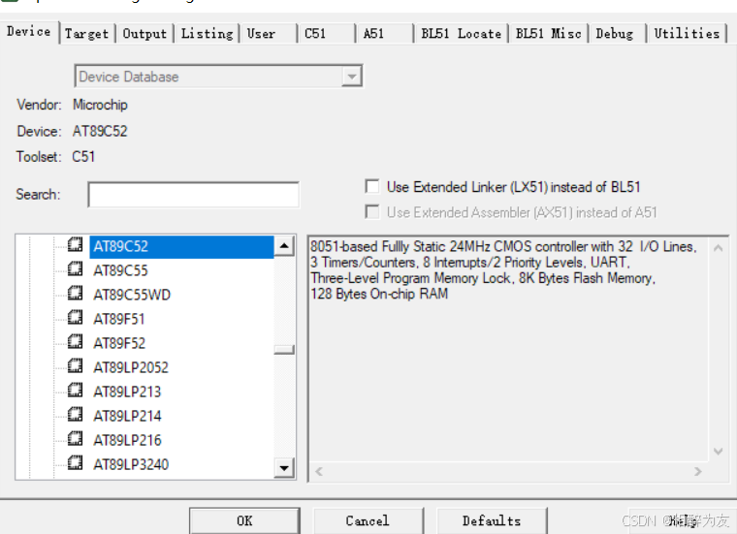The image size is (737, 534).
Task: Click the chip icon beside AT89LP214
Action: coord(76,415)
